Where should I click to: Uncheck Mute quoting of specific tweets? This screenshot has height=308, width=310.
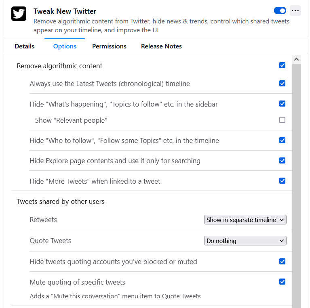pos(283,281)
